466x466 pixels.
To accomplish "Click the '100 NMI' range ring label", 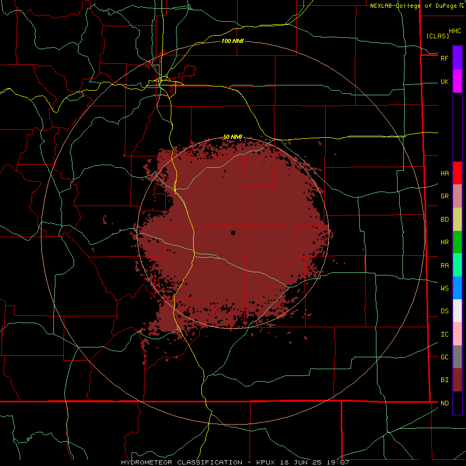I will click(x=232, y=41).
